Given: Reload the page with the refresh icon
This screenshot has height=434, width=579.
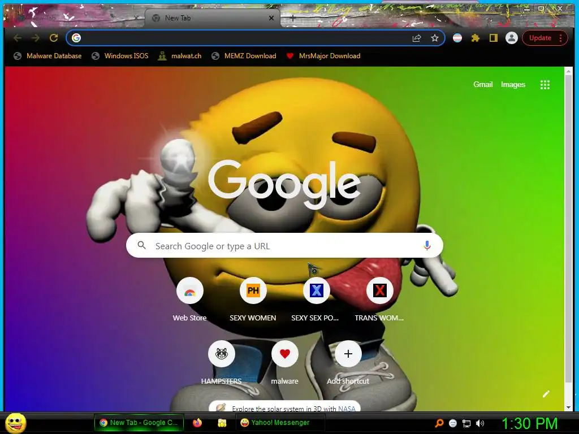Looking at the screenshot, I should point(54,38).
